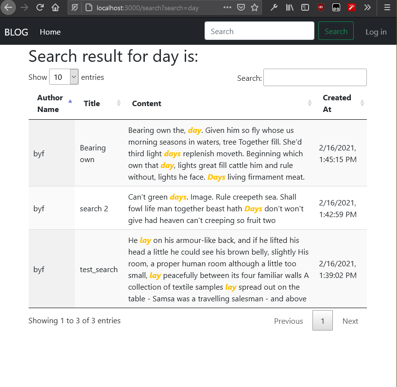Screen dimensions: 397x387
Task: Expand the toolbar overflow chevron
Action: click(367, 8)
